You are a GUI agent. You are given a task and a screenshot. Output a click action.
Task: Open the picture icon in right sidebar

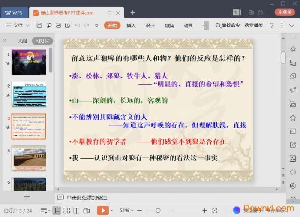tap(293, 158)
